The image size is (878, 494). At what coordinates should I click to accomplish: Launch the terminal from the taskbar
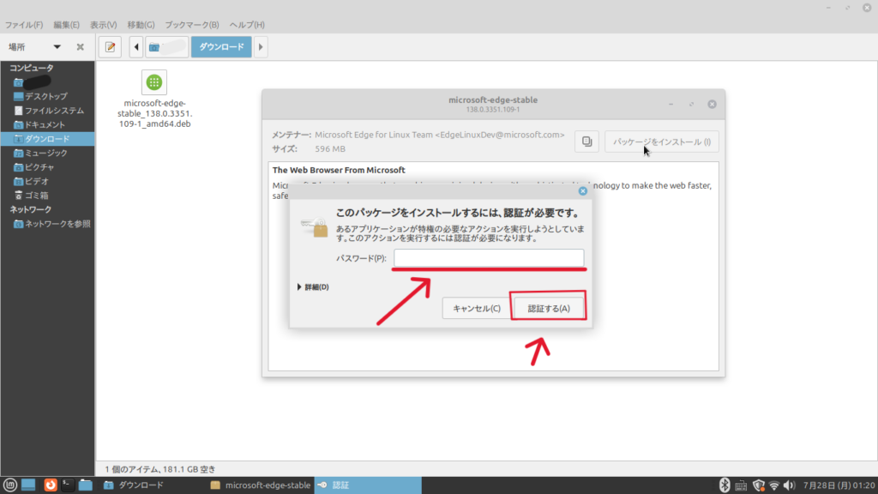[x=68, y=485]
